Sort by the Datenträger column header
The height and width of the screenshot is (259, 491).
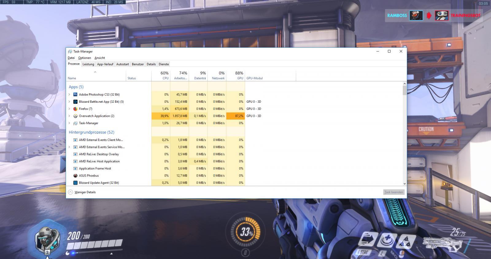coord(198,76)
